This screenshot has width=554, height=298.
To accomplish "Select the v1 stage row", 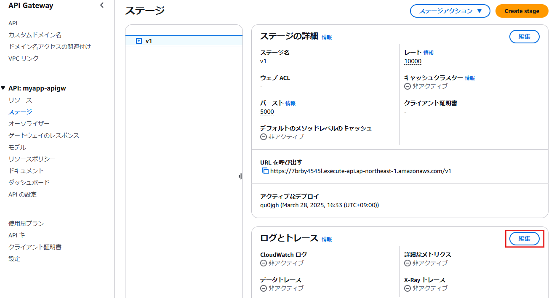I will (184, 41).
